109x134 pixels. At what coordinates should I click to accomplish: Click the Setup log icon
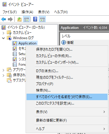pos(15,54)
